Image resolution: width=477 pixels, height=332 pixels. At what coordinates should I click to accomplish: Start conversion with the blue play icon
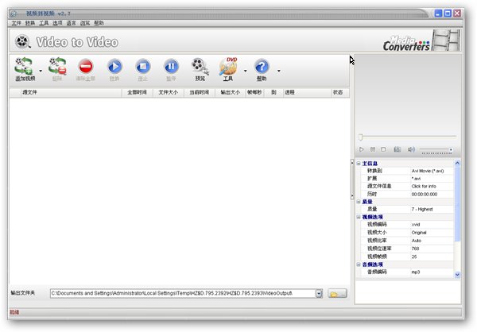114,66
